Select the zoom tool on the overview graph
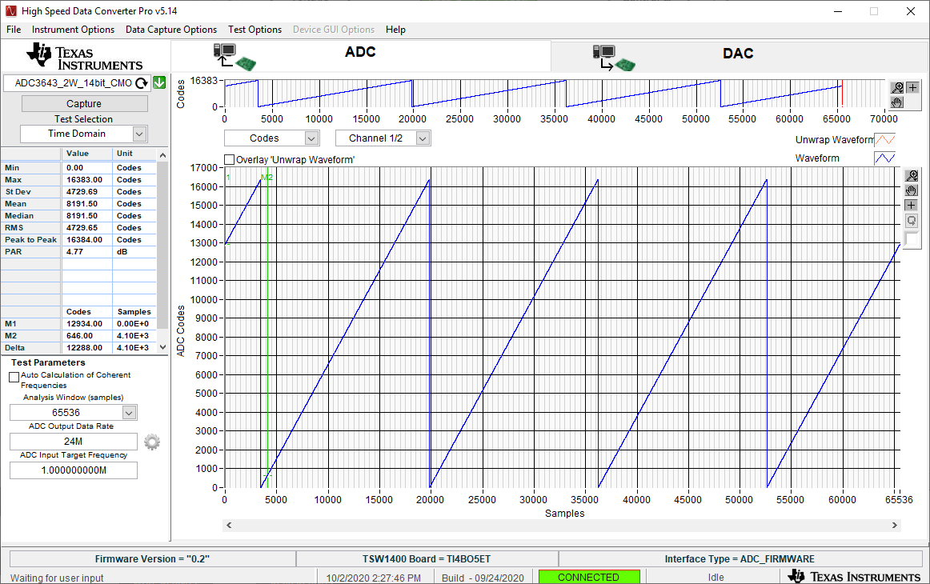Screen dimensions: 930x584 click(x=898, y=88)
